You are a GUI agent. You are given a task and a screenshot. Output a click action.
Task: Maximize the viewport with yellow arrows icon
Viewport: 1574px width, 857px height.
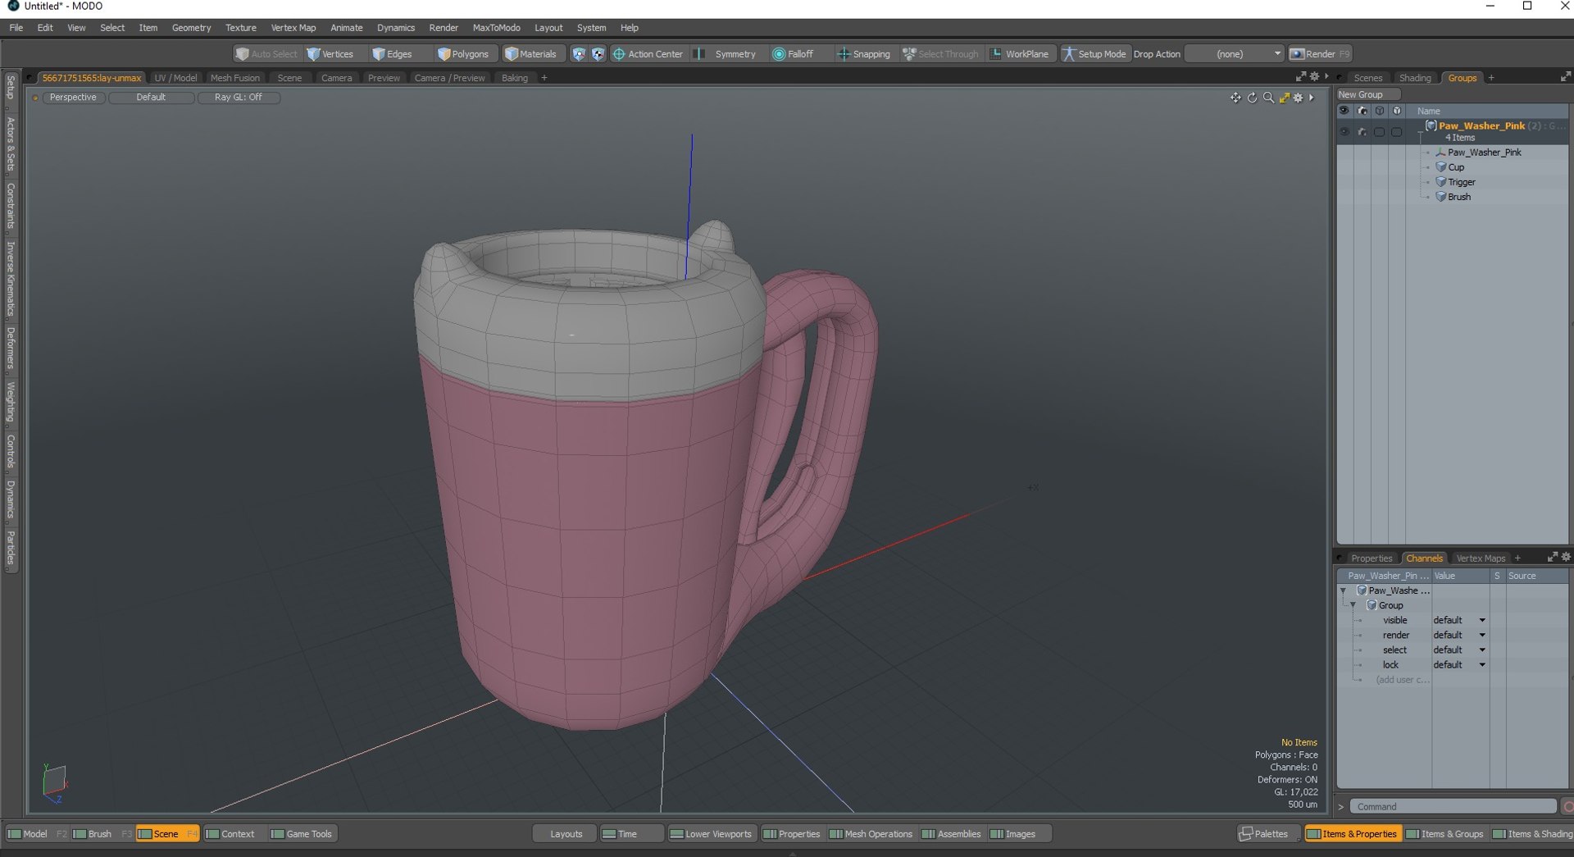click(x=1285, y=98)
